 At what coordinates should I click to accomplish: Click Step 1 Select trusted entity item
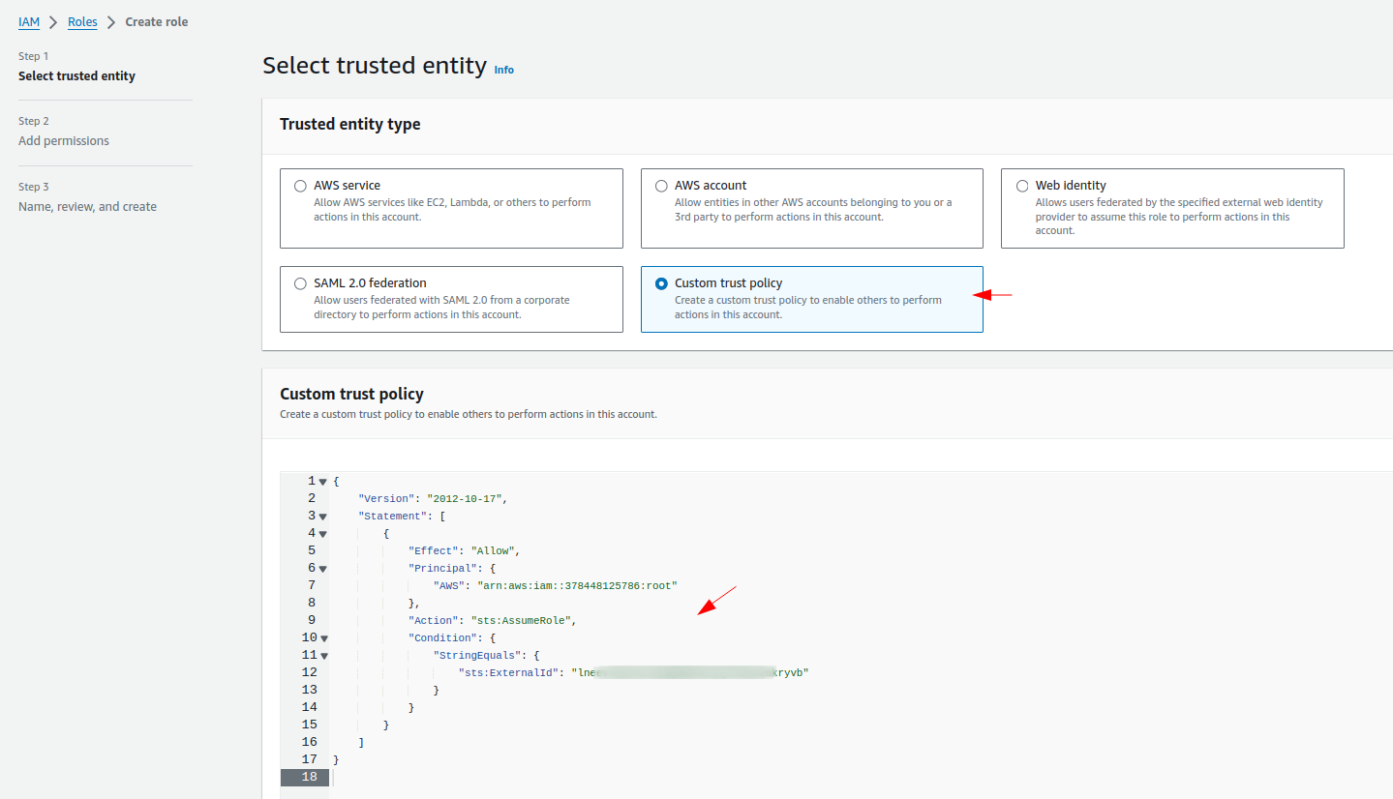76,75
